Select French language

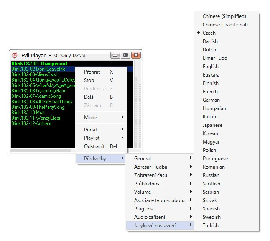pos(227,92)
